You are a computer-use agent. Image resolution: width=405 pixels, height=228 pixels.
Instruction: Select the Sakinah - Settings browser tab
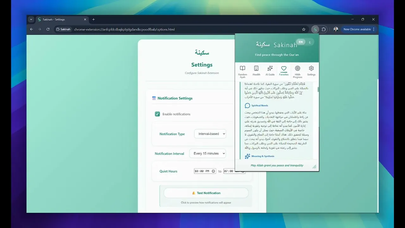pos(62,19)
